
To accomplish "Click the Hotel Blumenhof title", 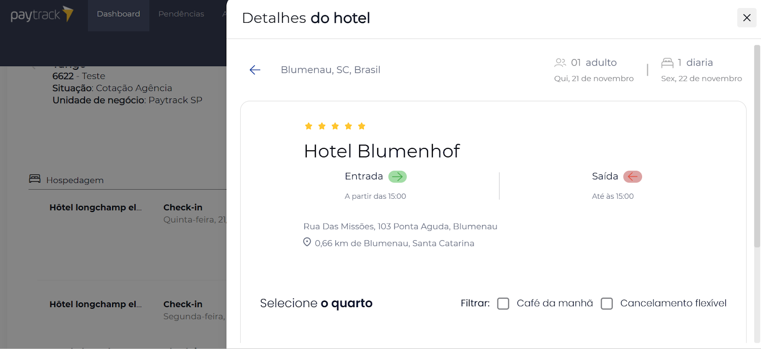I will (x=382, y=151).
